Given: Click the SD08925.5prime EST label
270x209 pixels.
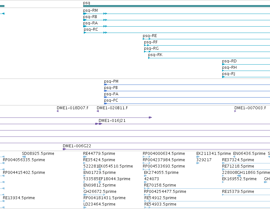Looking at the screenshot, I should (38, 154).
